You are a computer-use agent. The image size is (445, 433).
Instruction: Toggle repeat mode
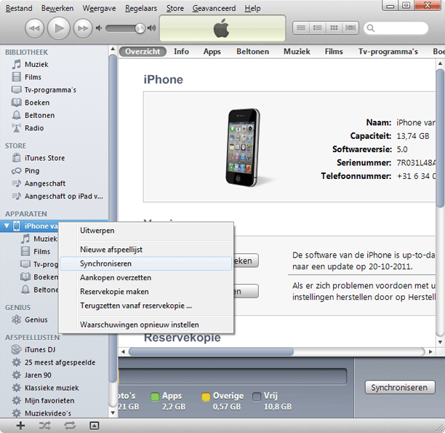pos(70,425)
